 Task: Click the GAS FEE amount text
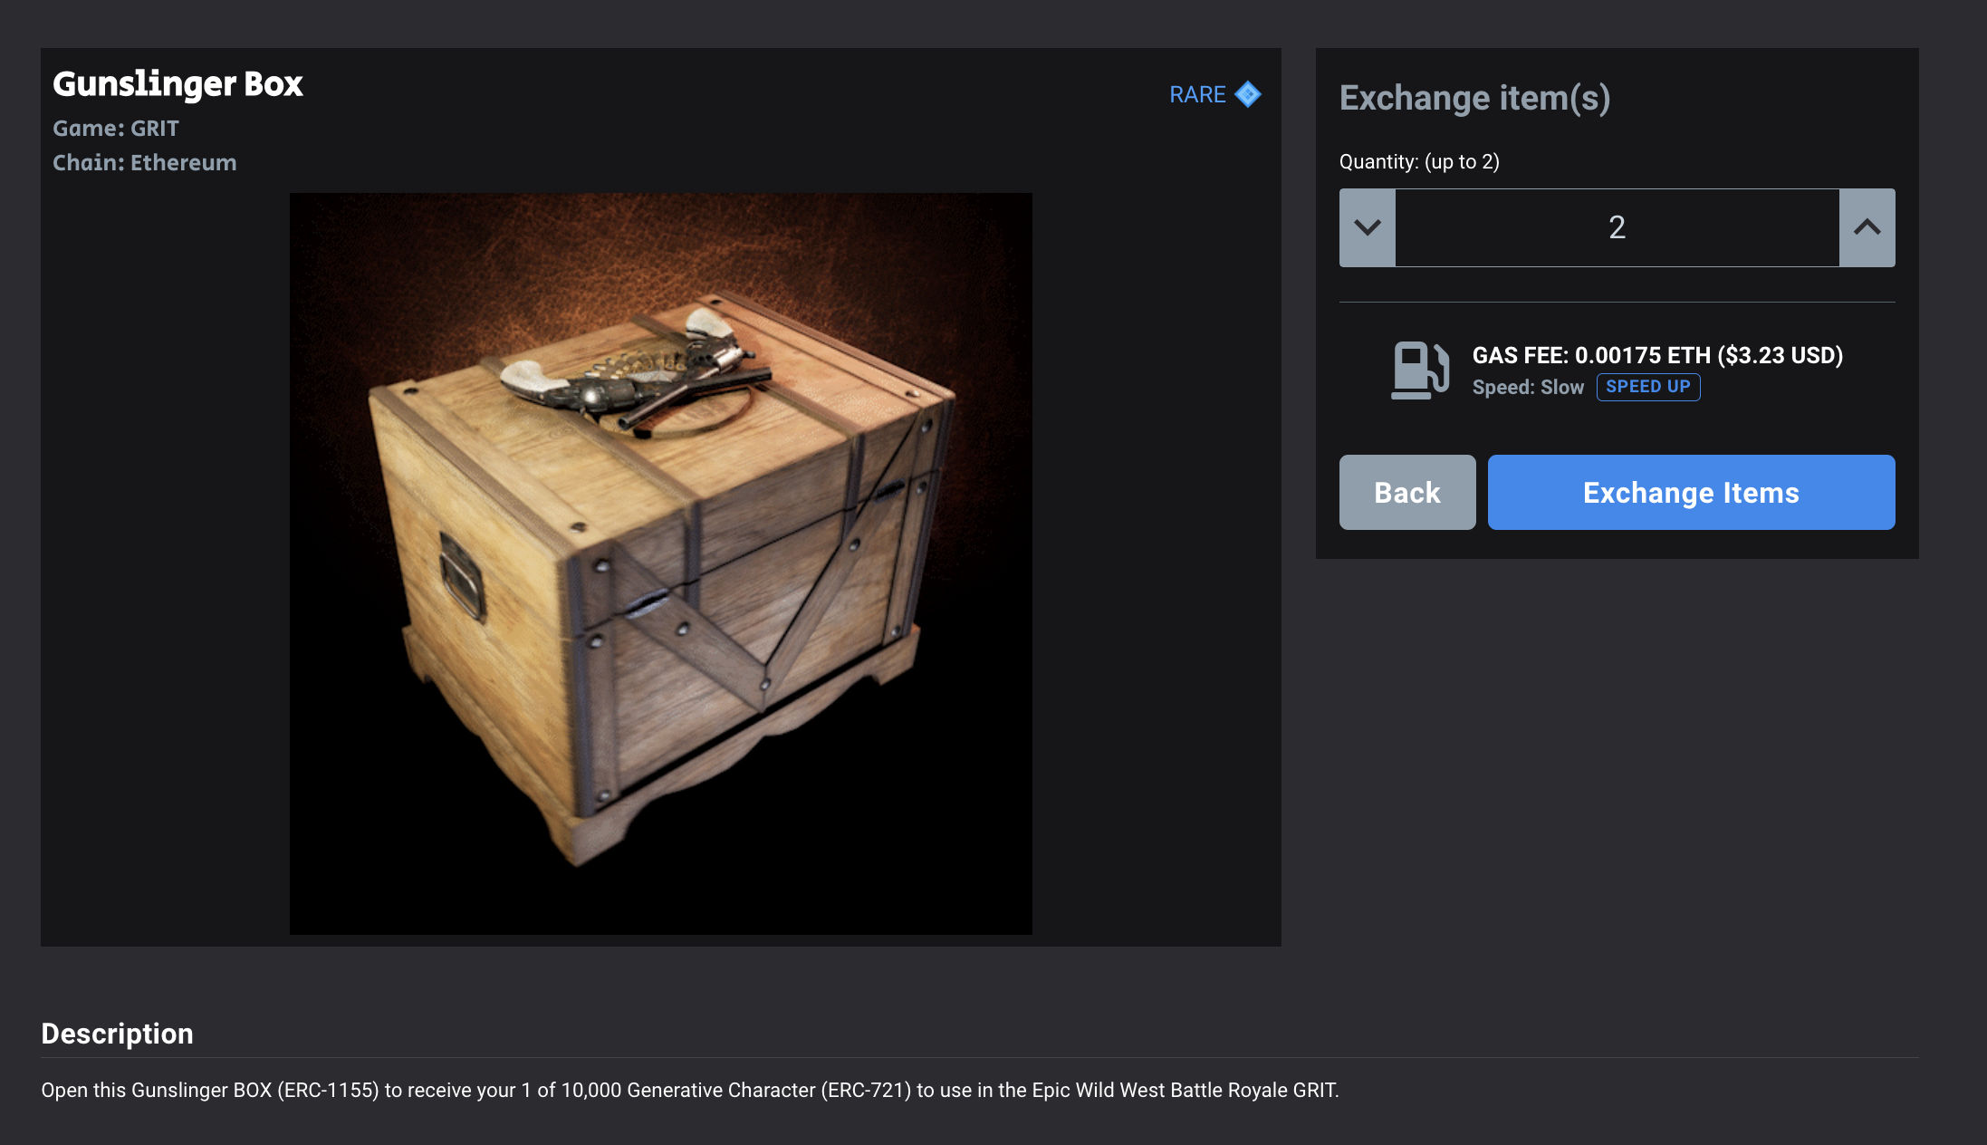click(1658, 355)
